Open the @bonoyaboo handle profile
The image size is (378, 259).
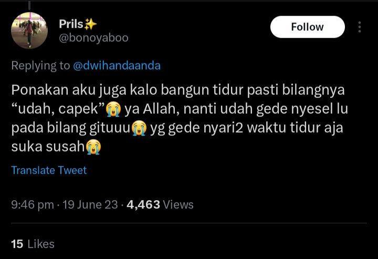coord(93,38)
